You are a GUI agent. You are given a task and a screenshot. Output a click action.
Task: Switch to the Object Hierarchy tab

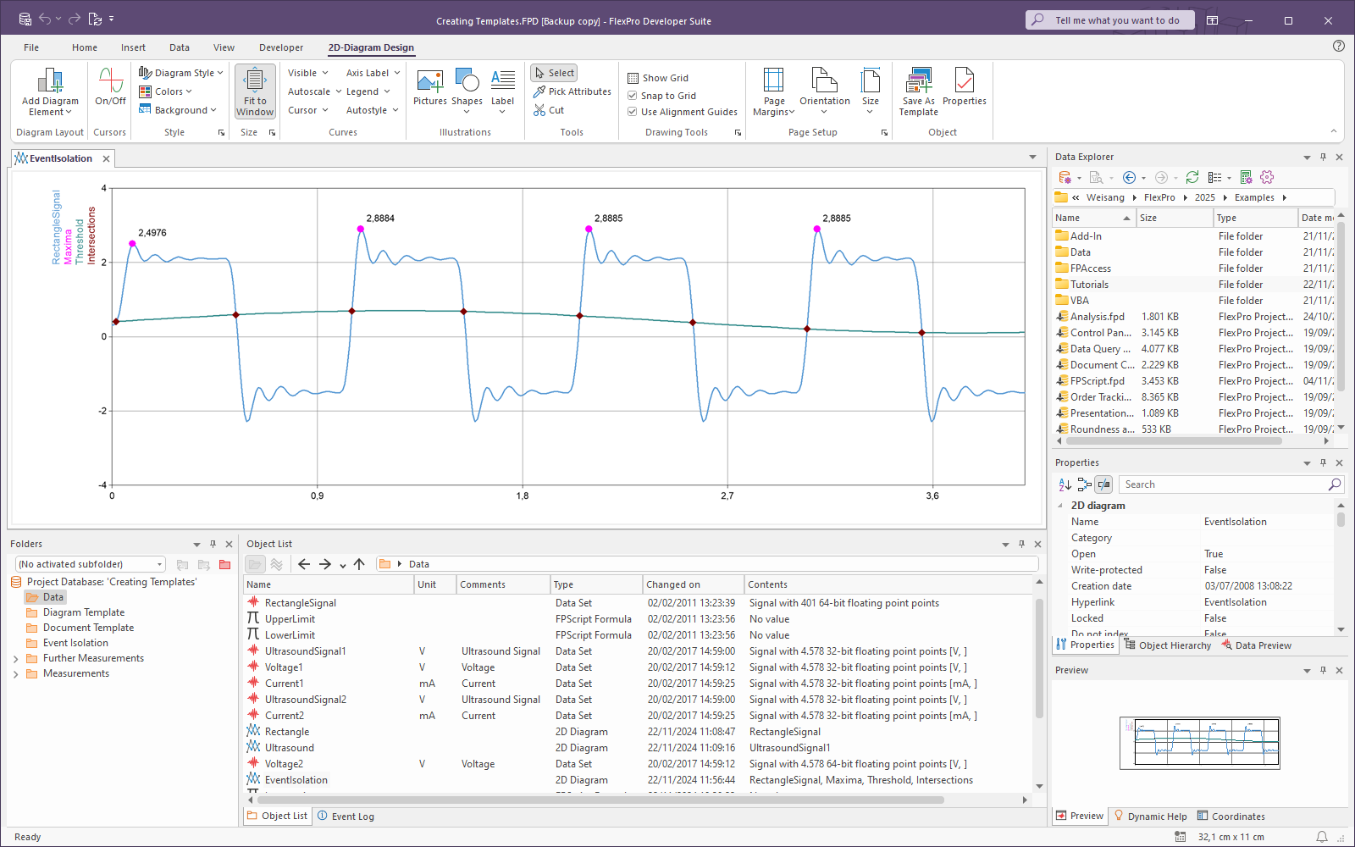pos(1168,645)
